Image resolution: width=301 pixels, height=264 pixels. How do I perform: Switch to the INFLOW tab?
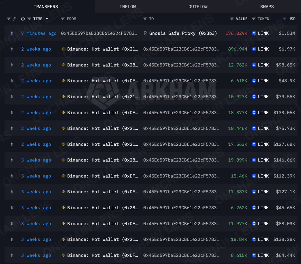[x=127, y=7]
